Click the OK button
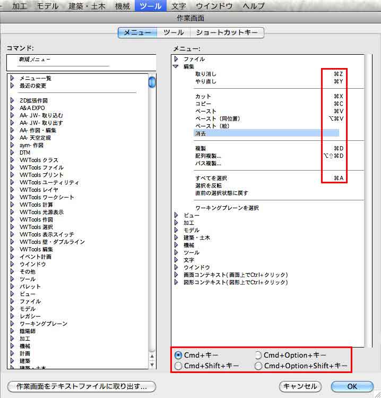This screenshot has width=381, height=398. pyautogui.click(x=352, y=386)
